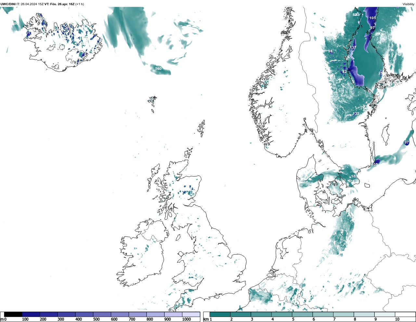Click the '105' value off southeast Sweden coast
Screen dimensions: 416x322
375,164
